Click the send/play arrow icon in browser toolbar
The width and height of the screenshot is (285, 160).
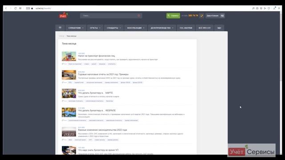265,8
